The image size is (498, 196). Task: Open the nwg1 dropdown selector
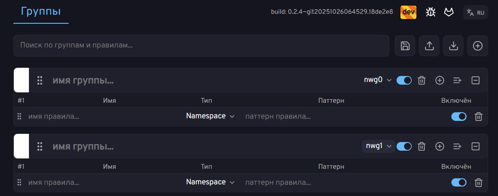[378, 146]
